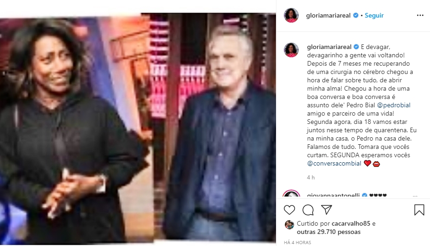Save post with the bookmark icon
This screenshot has height=246, width=430.
click(419, 210)
